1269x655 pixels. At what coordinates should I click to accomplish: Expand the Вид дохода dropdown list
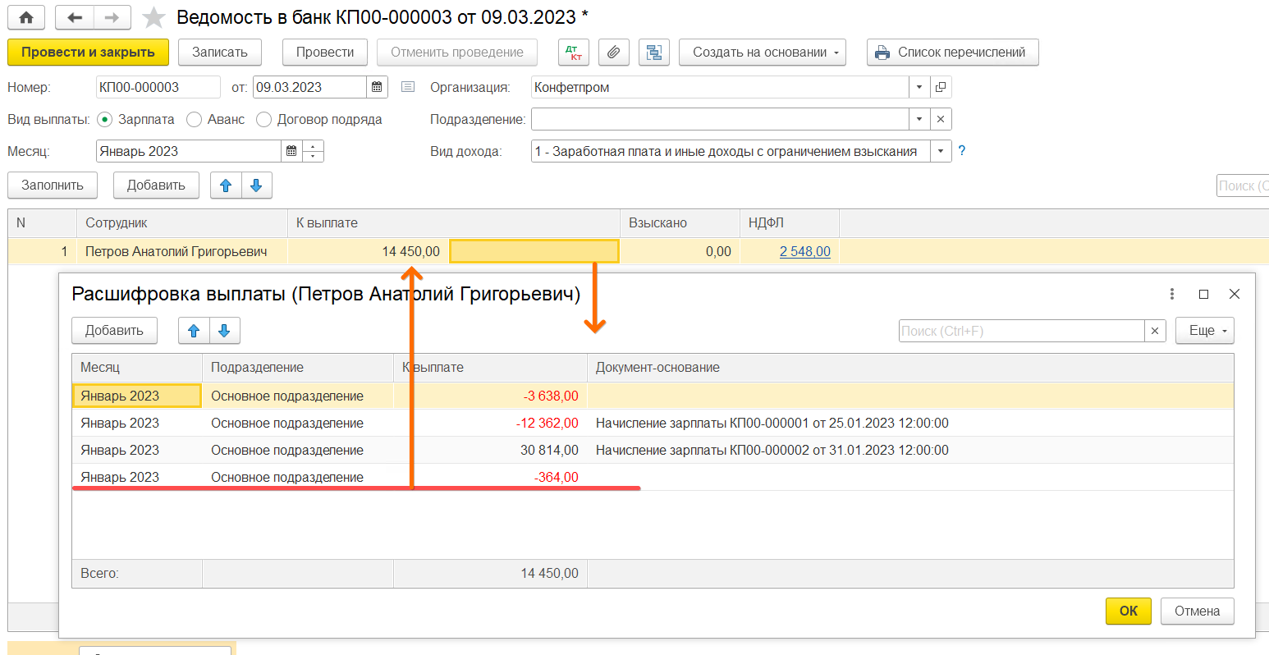pos(941,151)
